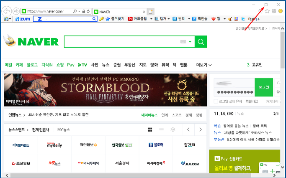Image resolution: width=286 pixels, height=178 pixels.
Task: Open 메일 in the NAVER menu
Action: pyautogui.click(x=8, y=65)
